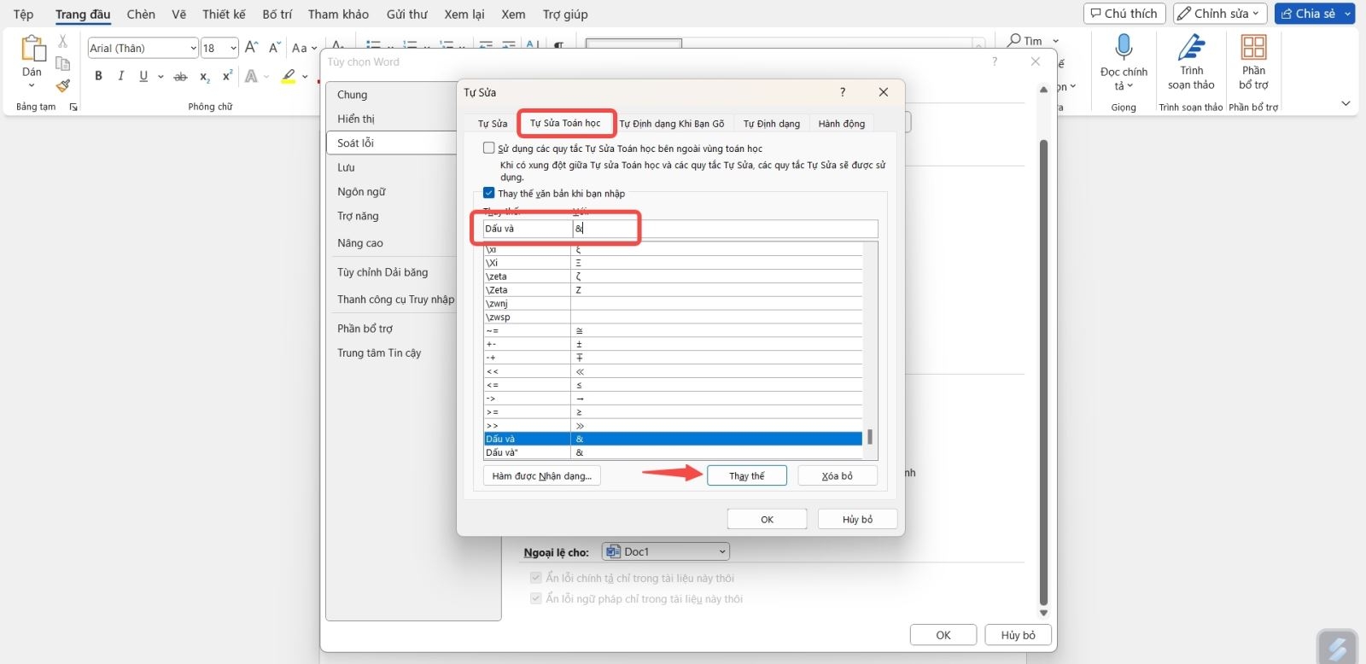The width and height of the screenshot is (1366, 664).
Task: Click the With field containing &
Action: [725, 229]
